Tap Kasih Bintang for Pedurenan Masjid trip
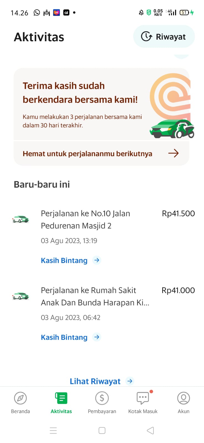Viewport: 204px width, 443px height. click(64, 260)
